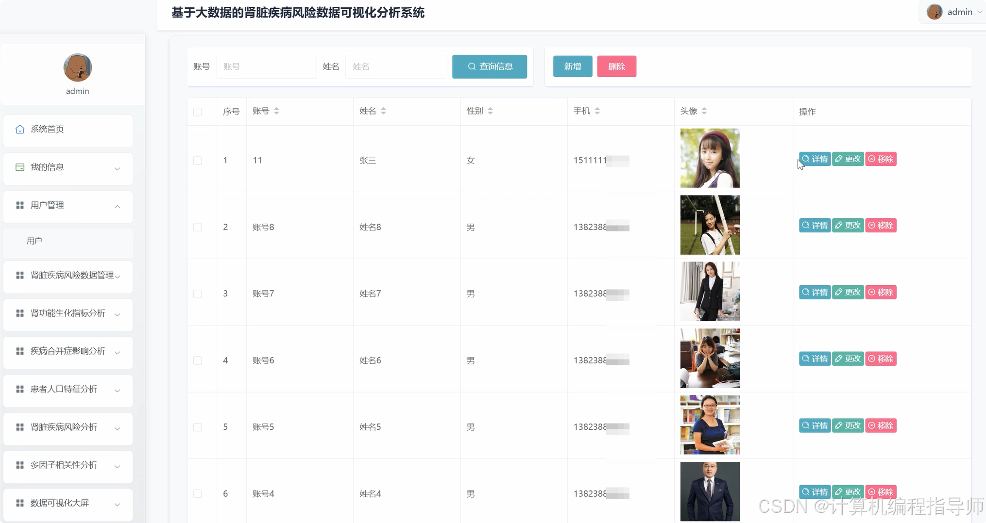Open 系统首页 menu item

[x=68, y=131]
